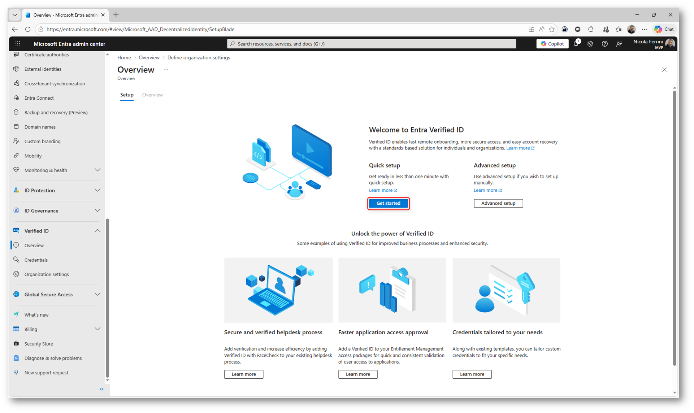Open Organization settings in sidebar
Viewport: 694px width, 413px height.
pyautogui.click(x=47, y=274)
